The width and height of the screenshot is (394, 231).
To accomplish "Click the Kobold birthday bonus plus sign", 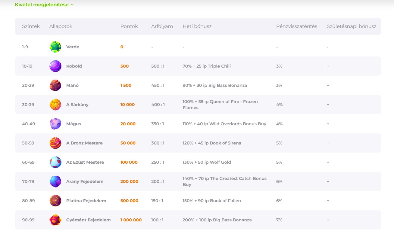I will [x=328, y=66].
